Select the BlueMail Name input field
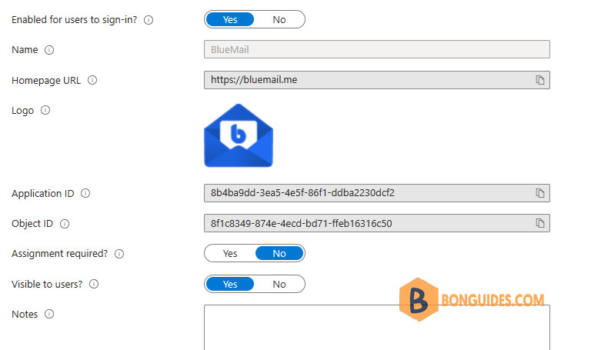 tap(377, 49)
